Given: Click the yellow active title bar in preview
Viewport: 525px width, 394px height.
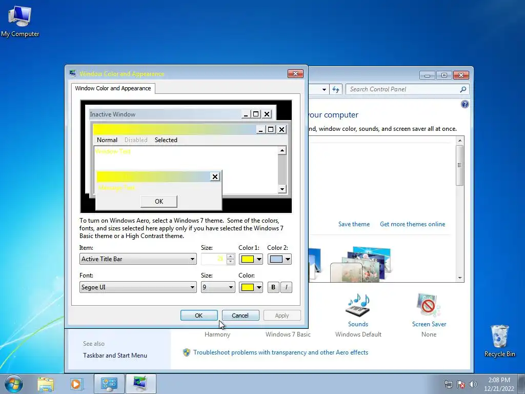Looking at the screenshot, I should point(173,129).
